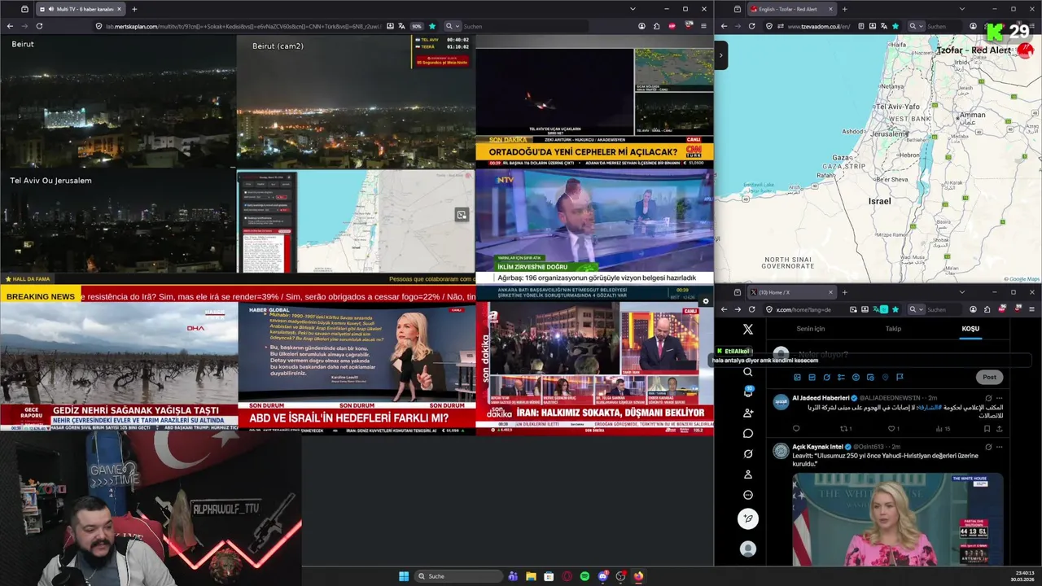The image size is (1042, 586).
Task: Open new tab in Multi TV window
Action: tap(134, 9)
